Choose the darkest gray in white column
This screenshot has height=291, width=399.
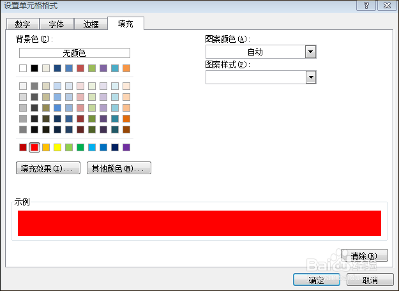click(23, 130)
